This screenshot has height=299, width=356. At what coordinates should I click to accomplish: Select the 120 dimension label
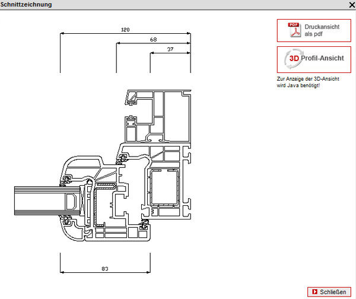[125, 30]
